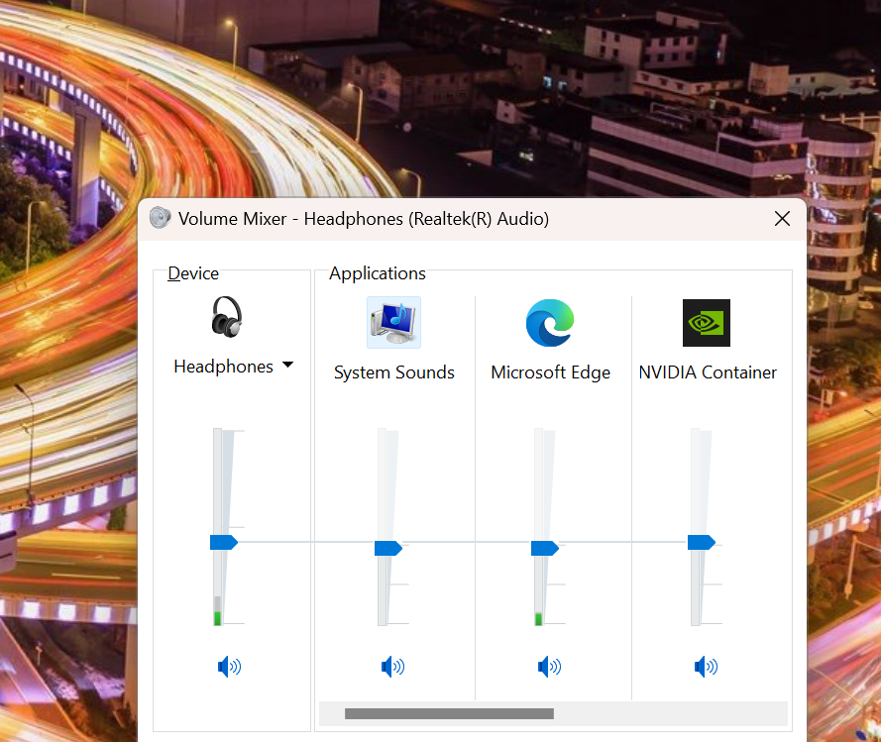Viewport: 881px width, 742px height.
Task: Click the Volume Mixer title bar speaker icon
Action: pyautogui.click(x=161, y=219)
